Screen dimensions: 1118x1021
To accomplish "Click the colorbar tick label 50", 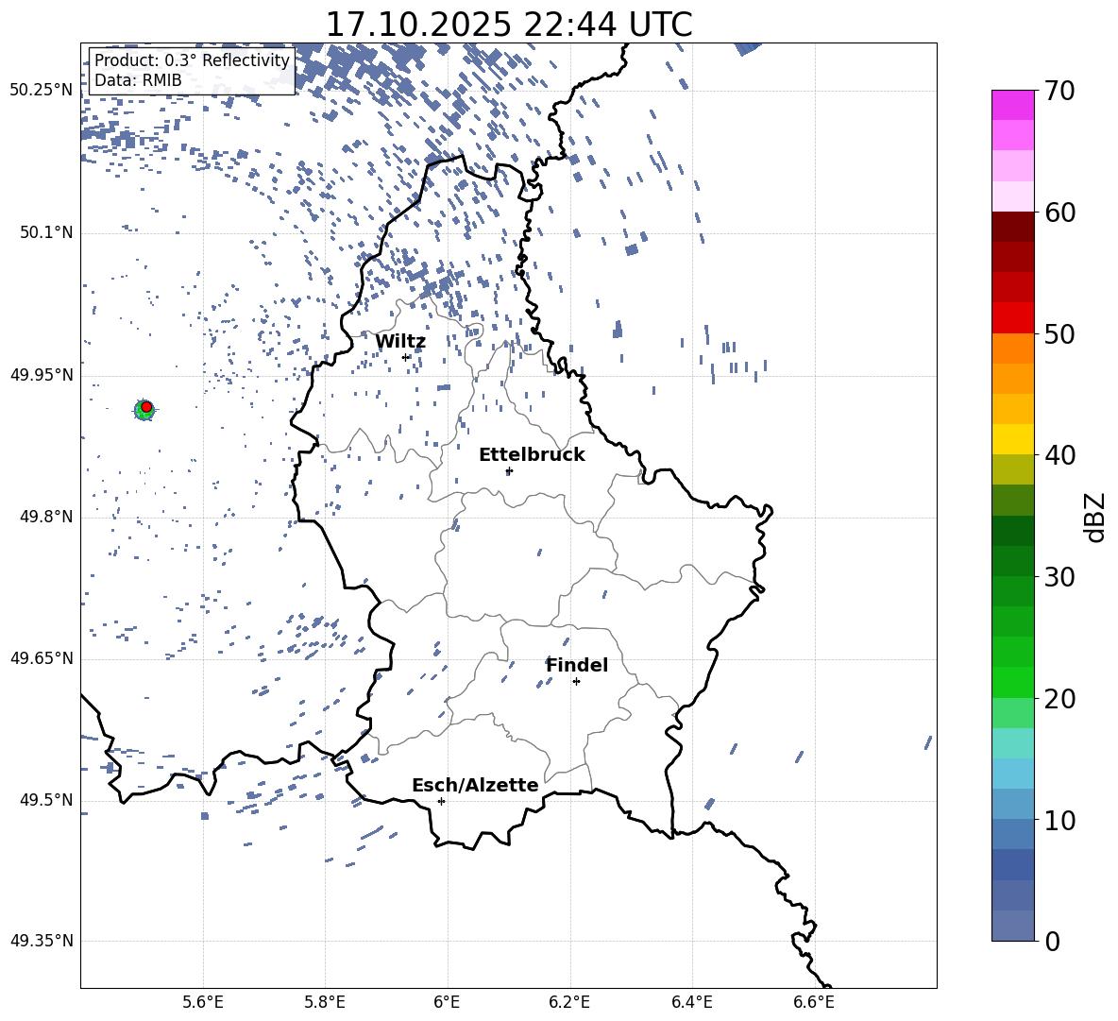I will [x=1060, y=334].
